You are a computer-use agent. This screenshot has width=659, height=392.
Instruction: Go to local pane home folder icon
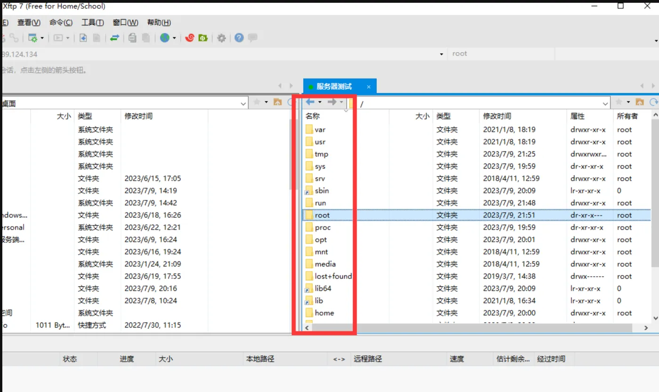click(x=278, y=102)
